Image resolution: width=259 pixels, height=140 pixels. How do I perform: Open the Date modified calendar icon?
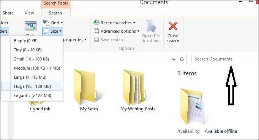[30, 26]
